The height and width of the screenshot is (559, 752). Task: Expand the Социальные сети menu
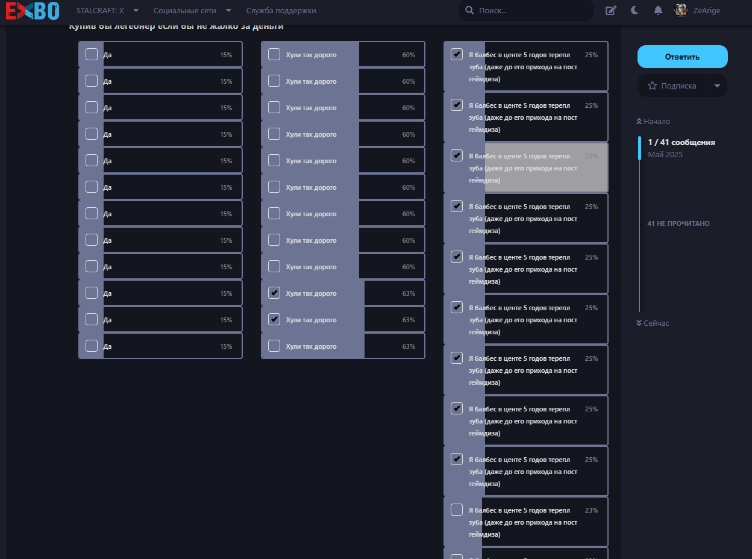[192, 11]
